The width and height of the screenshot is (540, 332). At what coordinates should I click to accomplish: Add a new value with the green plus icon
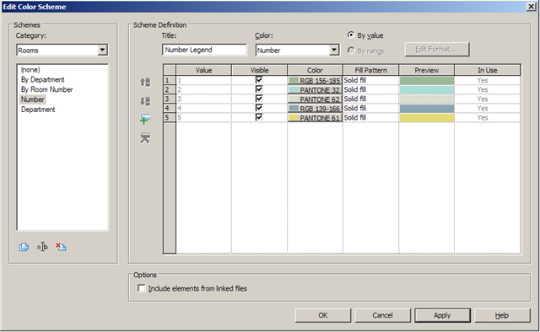(145, 120)
